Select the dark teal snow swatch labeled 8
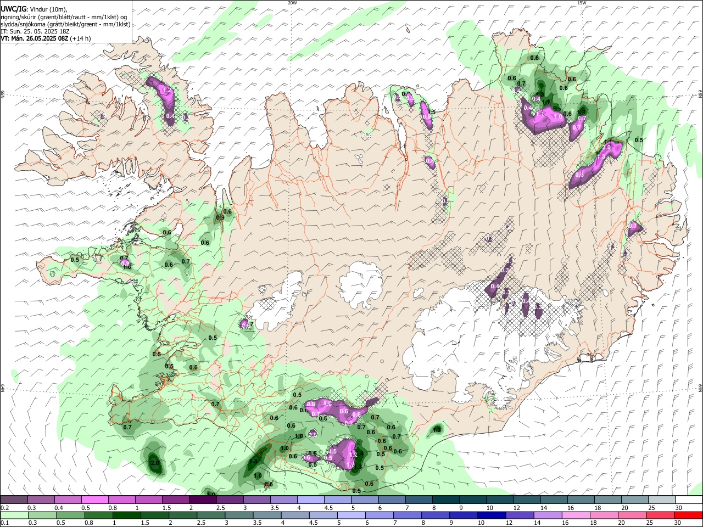703x527 pixels. 445,500
